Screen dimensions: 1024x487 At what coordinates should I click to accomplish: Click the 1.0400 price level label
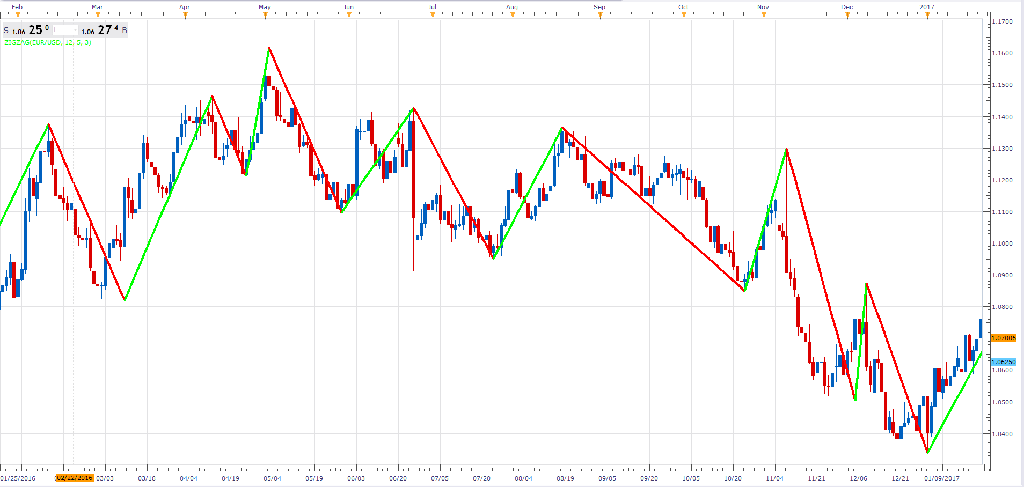(1002, 434)
